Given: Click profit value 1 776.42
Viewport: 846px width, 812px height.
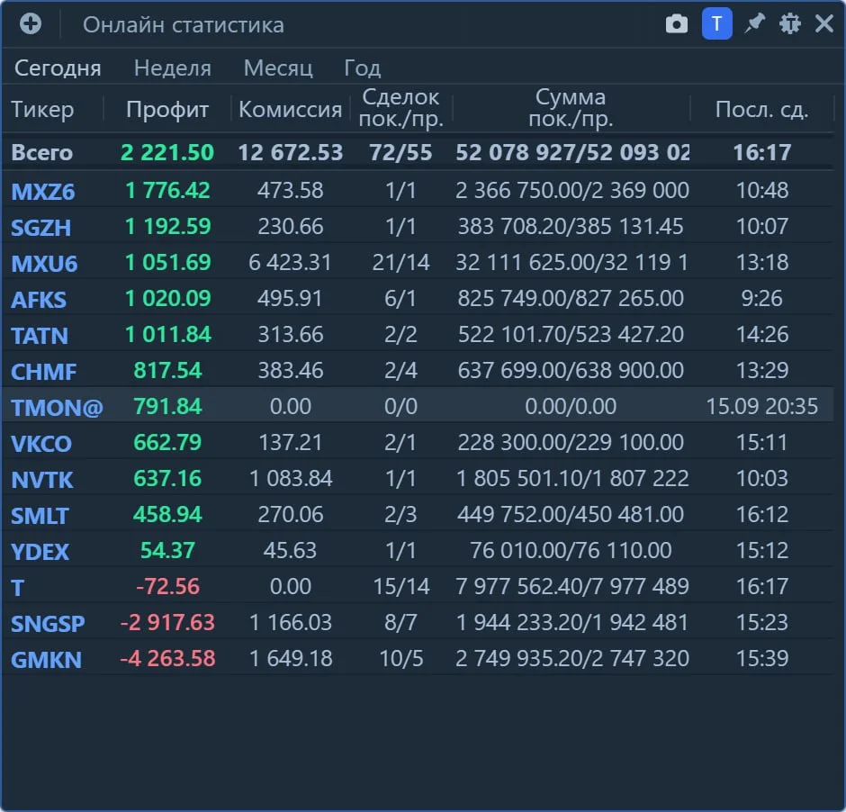Looking at the screenshot, I should coord(167,191).
